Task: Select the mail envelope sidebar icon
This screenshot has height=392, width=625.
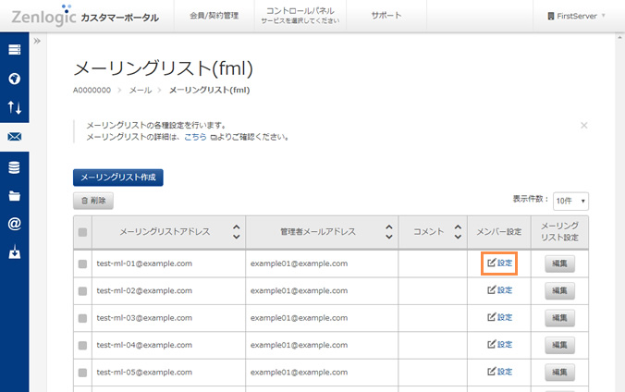Action: click(x=15, y=138)
